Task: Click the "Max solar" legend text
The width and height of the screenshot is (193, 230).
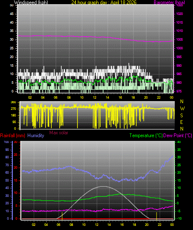Action: click(59, 133)
